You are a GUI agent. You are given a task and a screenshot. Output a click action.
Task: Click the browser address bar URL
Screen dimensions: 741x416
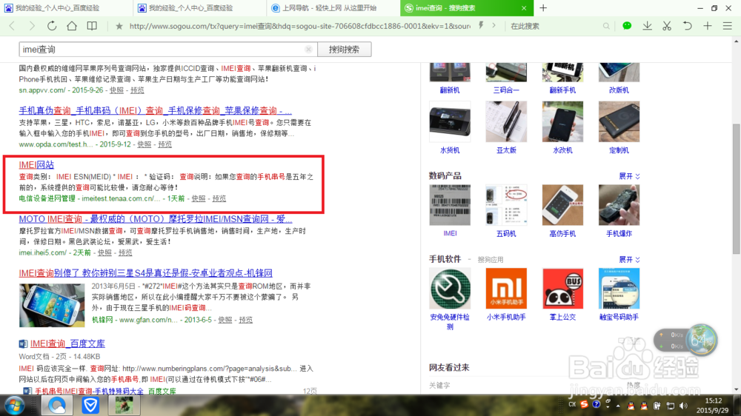(x=299, y=26)
